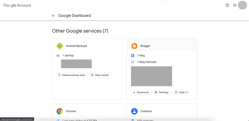This screenshot has height=121, width=249.
Task: Click the Other Google services (7) heading
Action: tap(80, 31)
